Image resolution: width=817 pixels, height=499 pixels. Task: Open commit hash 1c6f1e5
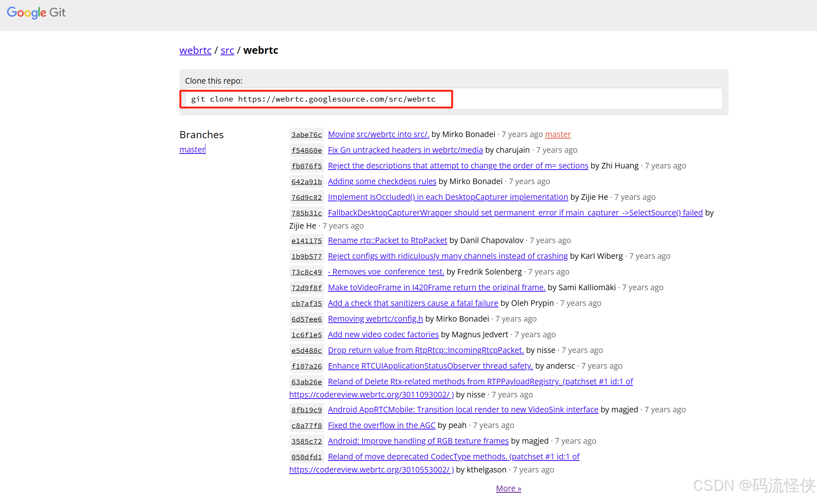pyautogui.click(x=307, y=335)
